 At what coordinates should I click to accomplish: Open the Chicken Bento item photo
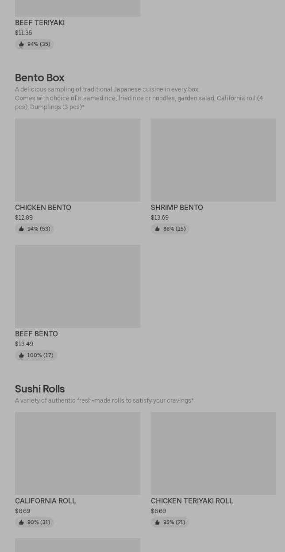click(77, 160)
